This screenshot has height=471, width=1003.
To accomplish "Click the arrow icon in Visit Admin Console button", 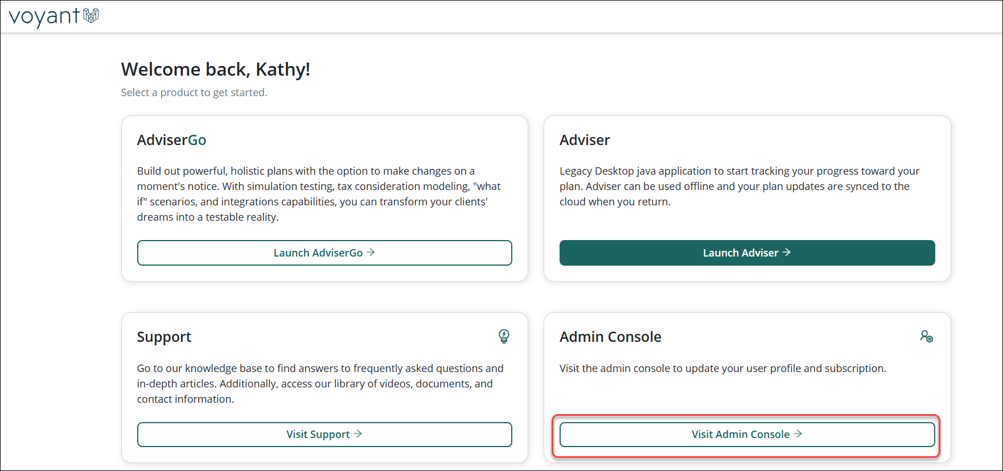I will (798, 433).
